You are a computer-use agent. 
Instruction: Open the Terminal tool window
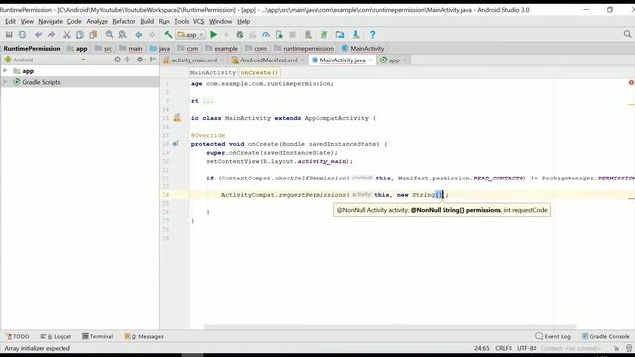click(98, 336)
